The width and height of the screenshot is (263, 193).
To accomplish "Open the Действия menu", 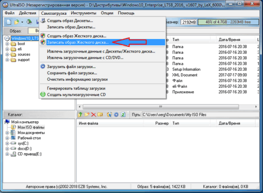I will 27,13.
